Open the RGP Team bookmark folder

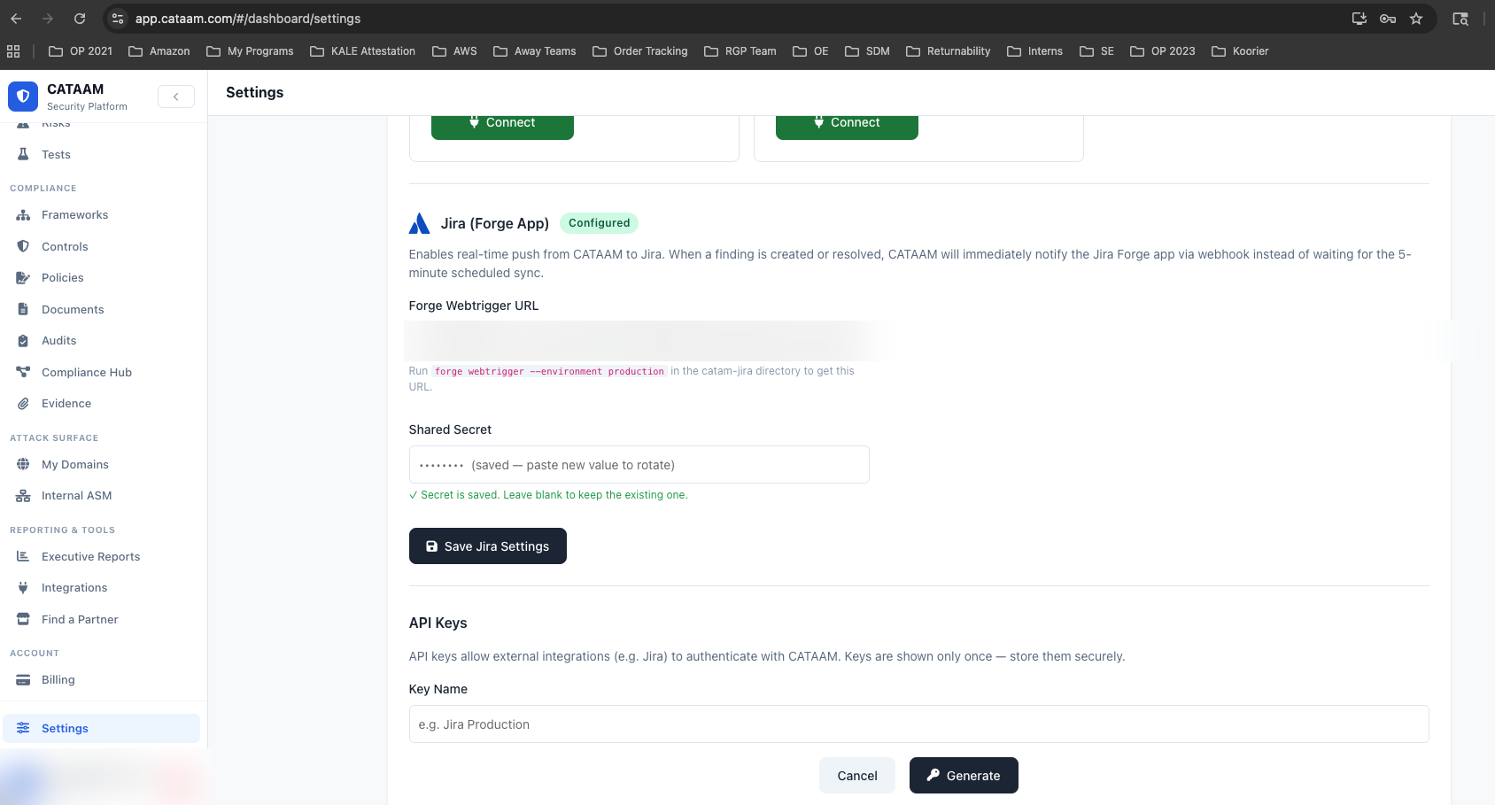point(740,51)
